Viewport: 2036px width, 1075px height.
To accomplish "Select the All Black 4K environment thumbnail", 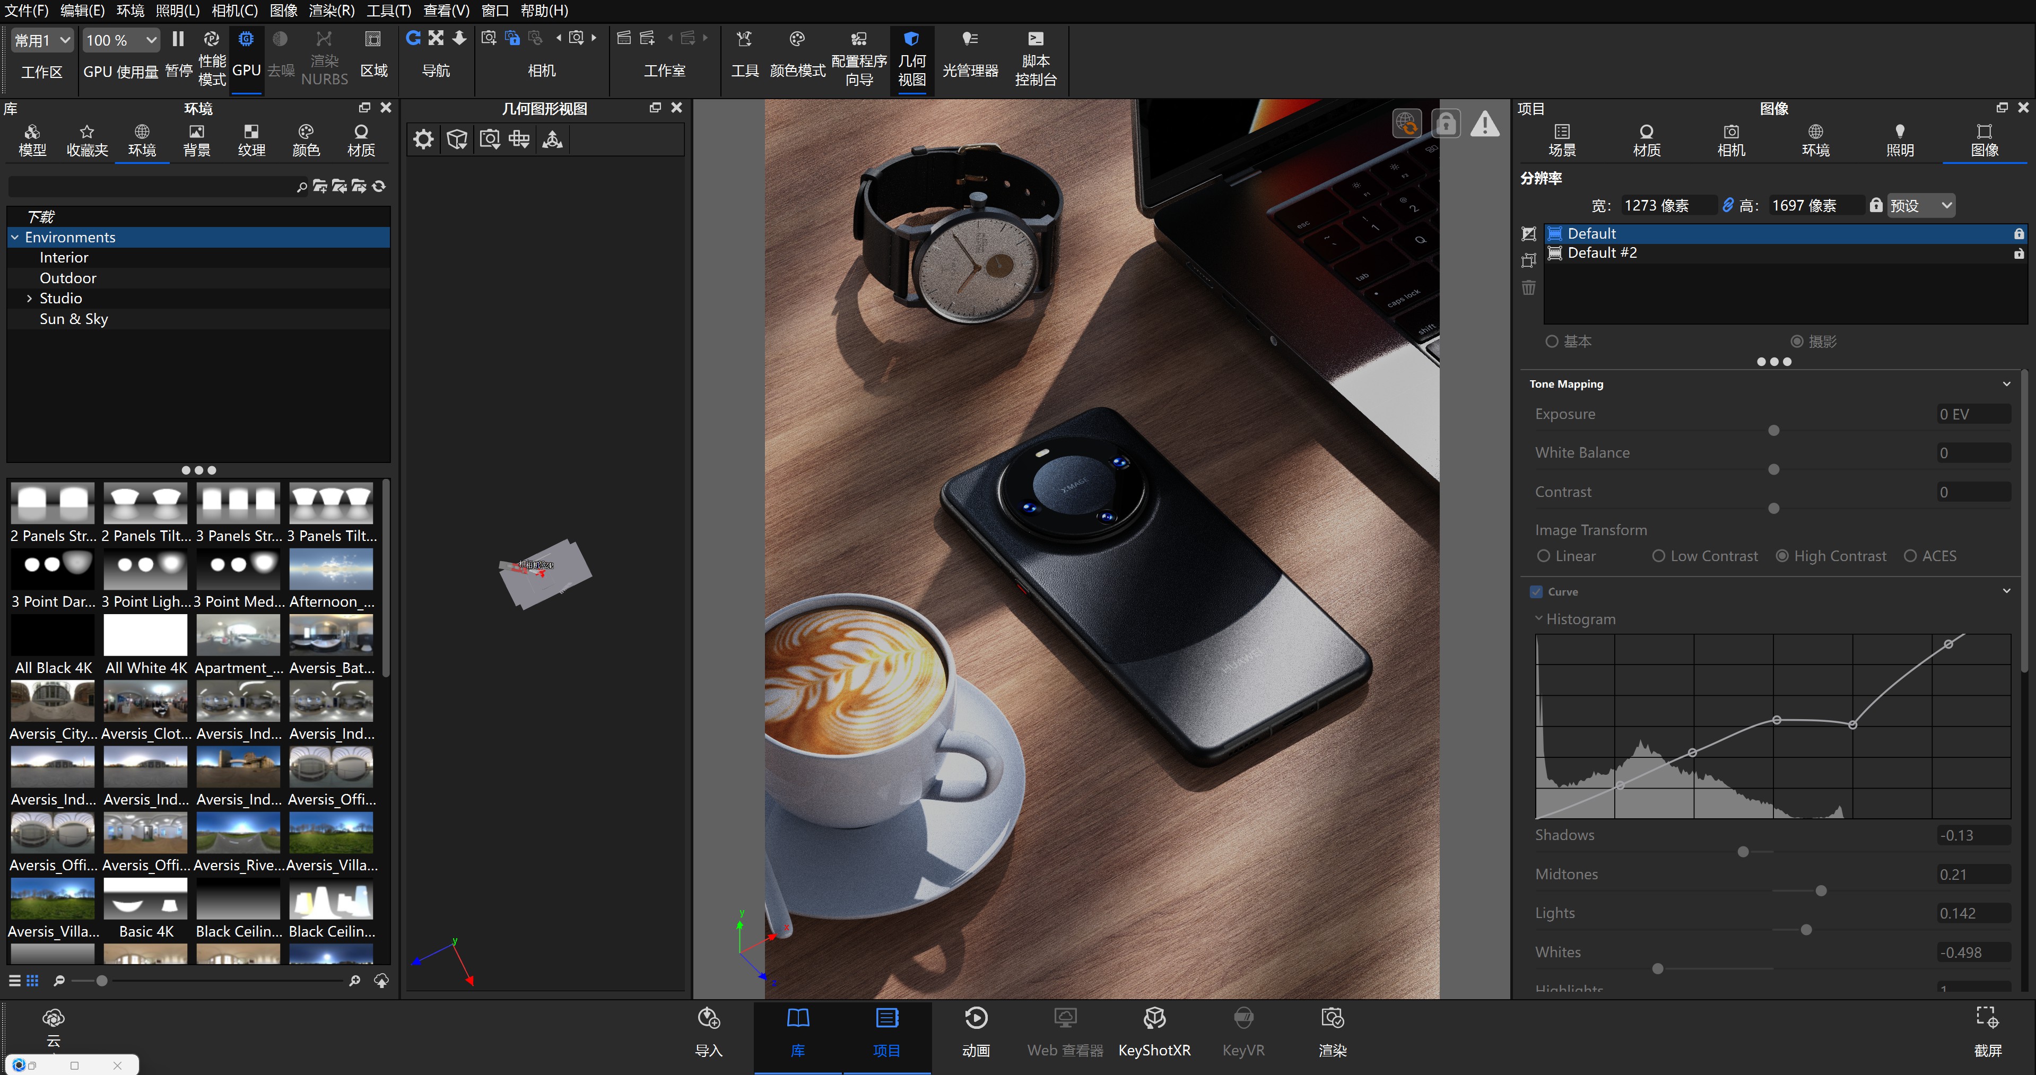I will tap(52, 635).
